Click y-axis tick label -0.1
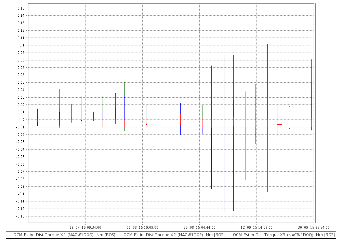The width and height of the screenshot is (342, 239). (21, 194)
